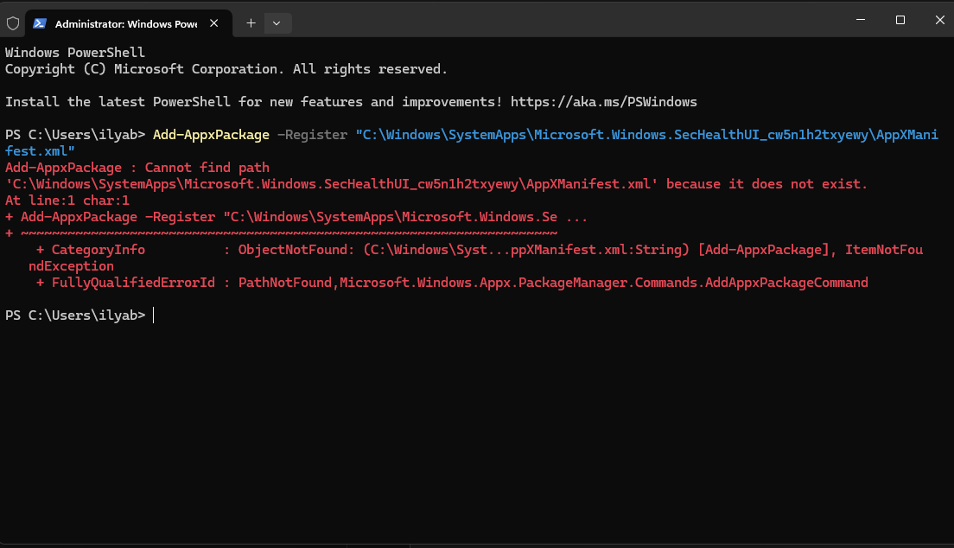Viewport: 954px width, 548px height.
Task: Close the PowerShell tab with its X
Action: coord(213,22)
